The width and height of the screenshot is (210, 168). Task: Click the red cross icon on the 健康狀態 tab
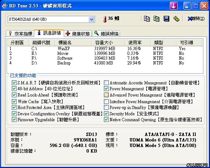click(x=68, y=34)
